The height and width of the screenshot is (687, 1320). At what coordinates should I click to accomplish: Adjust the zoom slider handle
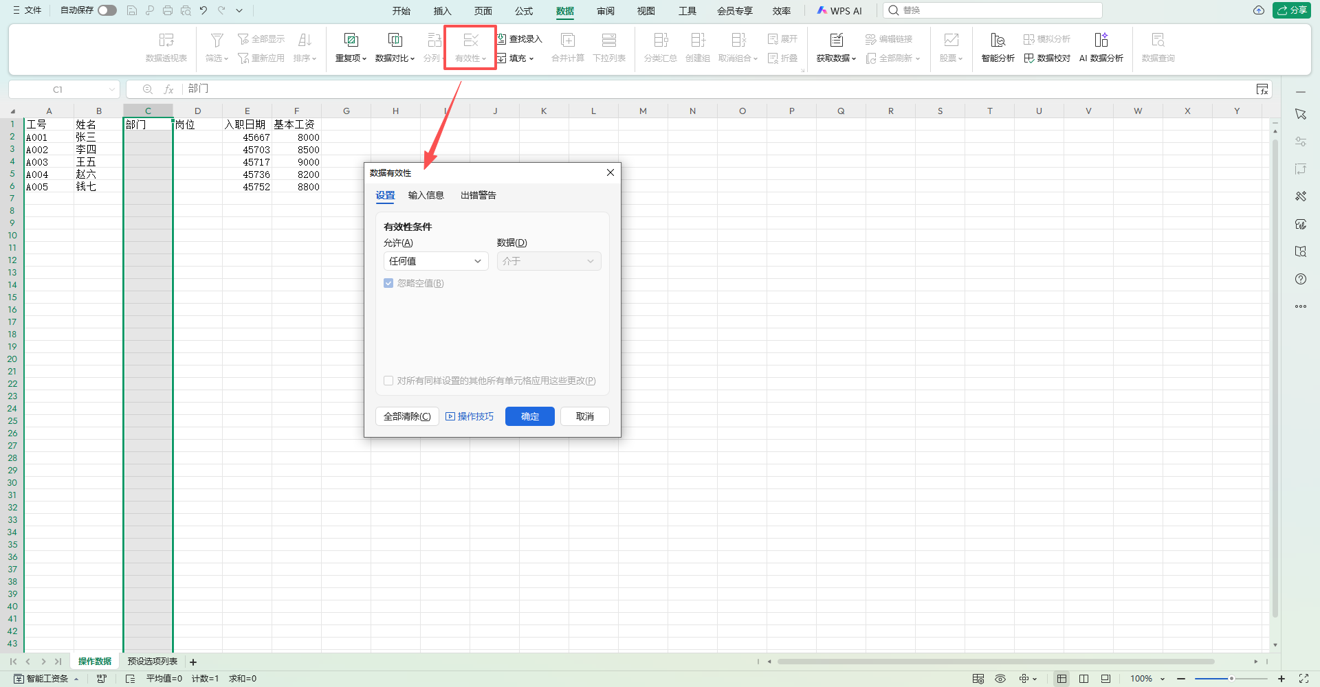(1231, 679)
